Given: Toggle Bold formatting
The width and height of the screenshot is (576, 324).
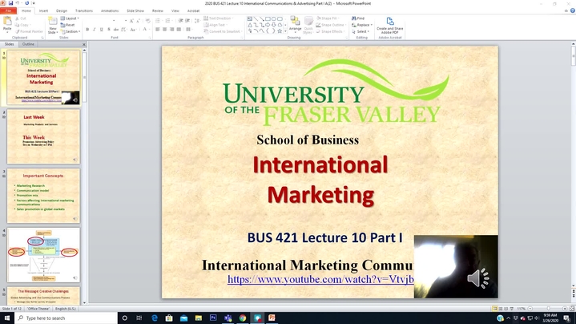Looking at the screenshot, I should (x=87, y=30).
